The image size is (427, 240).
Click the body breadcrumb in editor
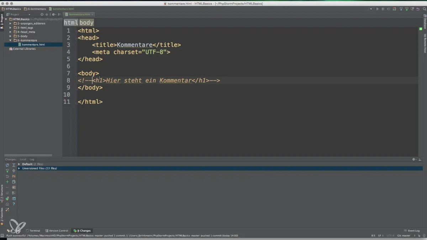pyautogui.click(x=86, y=22)
